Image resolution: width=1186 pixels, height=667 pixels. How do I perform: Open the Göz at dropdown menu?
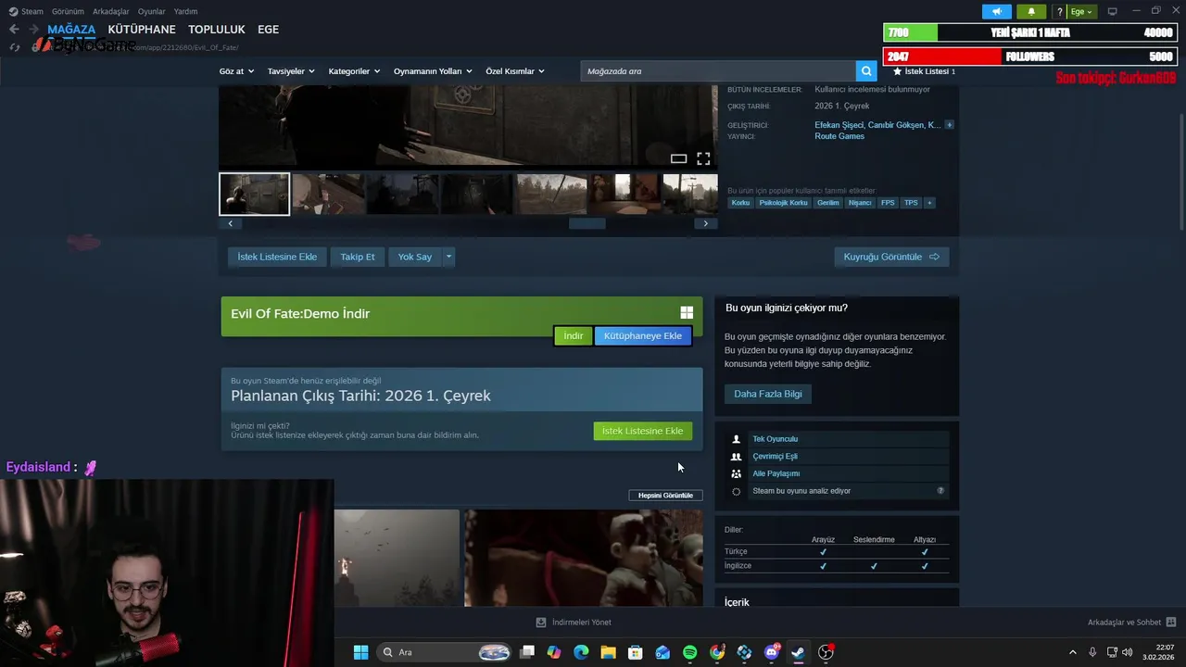pos(236,71)
